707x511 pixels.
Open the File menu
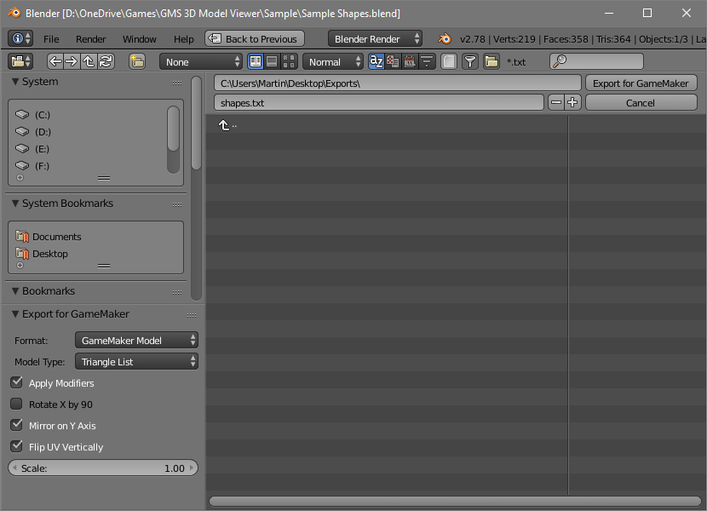click(51, 39)
